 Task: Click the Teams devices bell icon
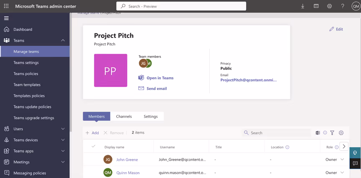coord(7,140)
